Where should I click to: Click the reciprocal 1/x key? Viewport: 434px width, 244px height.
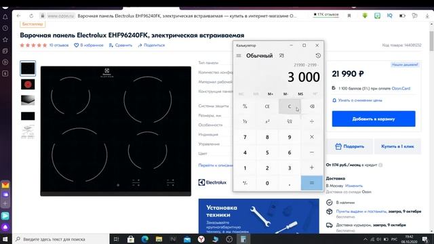(245, 121)
